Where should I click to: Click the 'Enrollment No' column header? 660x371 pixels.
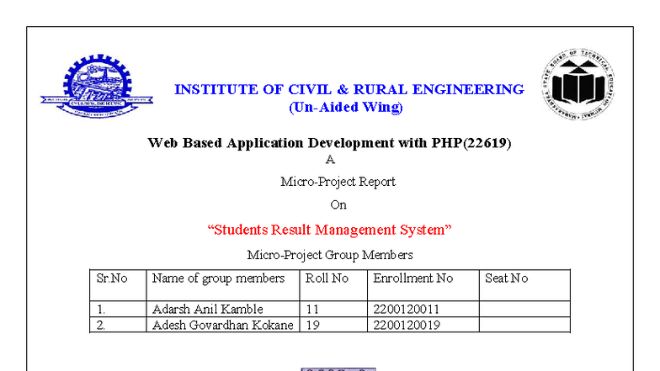click(x=423, y=285)
